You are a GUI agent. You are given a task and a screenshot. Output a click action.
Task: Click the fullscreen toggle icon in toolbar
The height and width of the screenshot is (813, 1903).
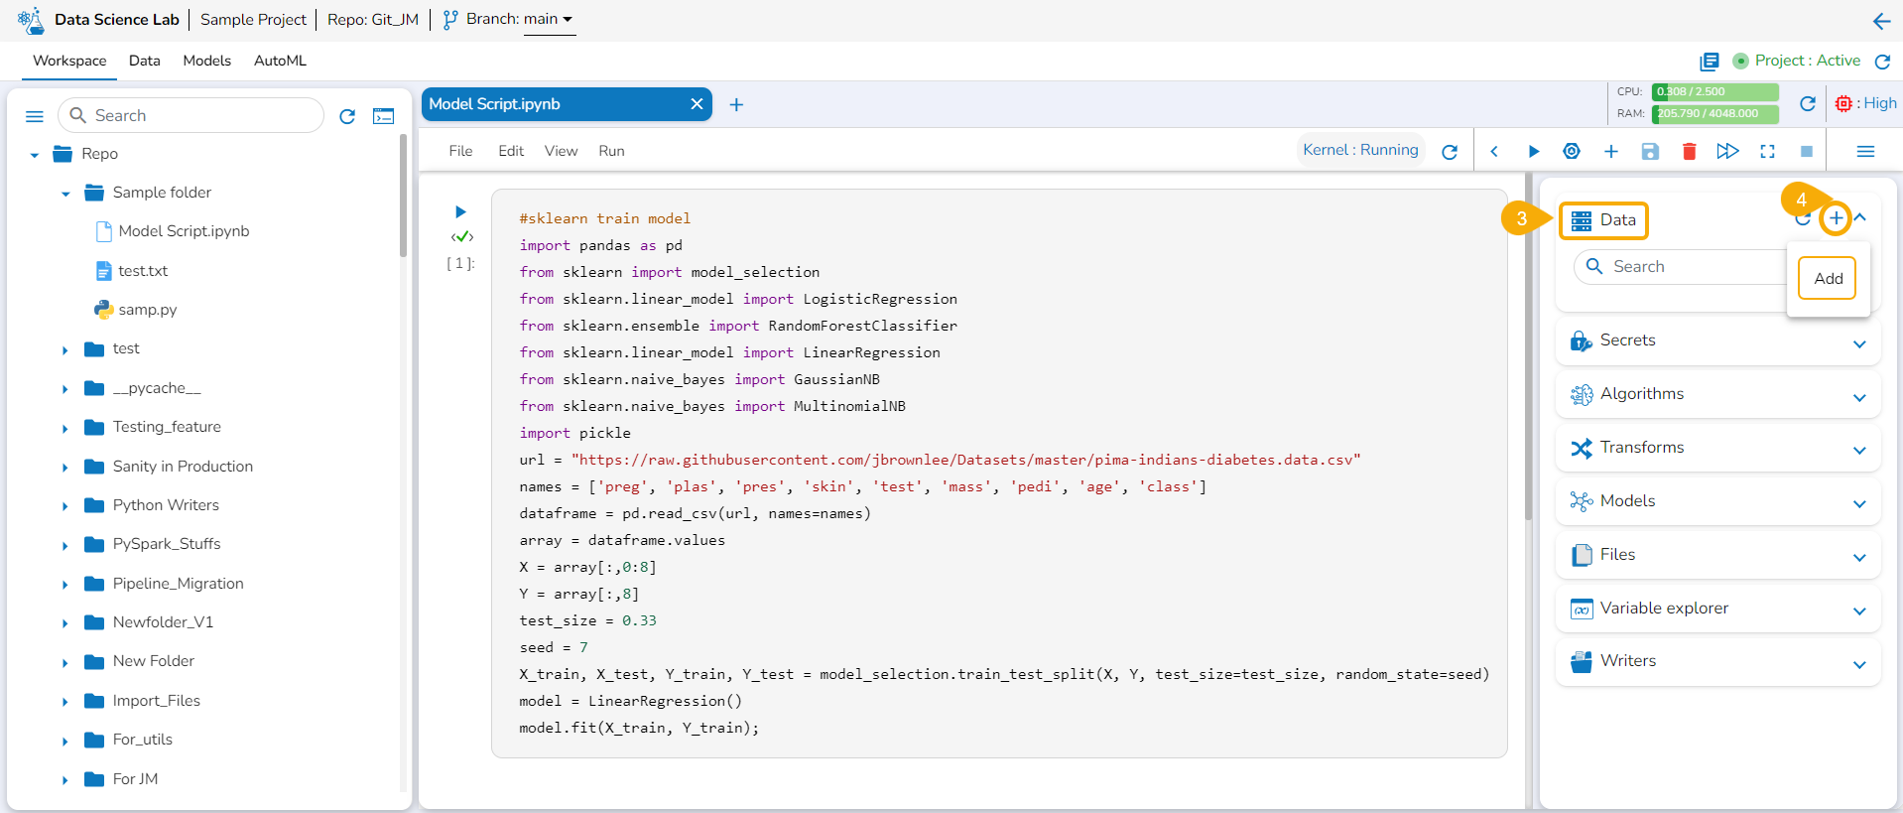coord(1767,151)
